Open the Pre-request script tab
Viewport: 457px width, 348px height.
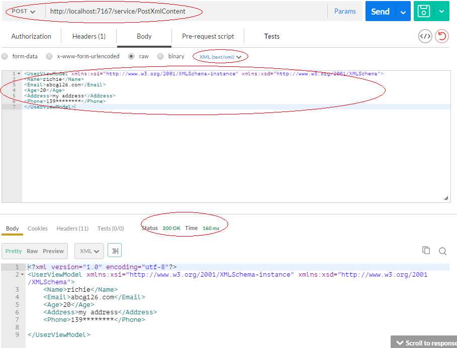tap(208, 36)
